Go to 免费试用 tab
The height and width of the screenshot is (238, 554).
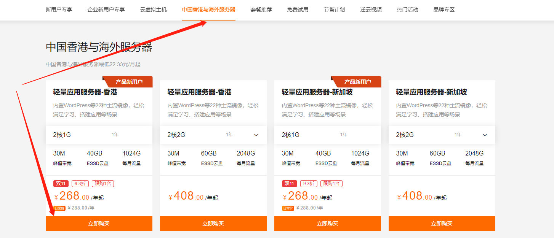298,10
